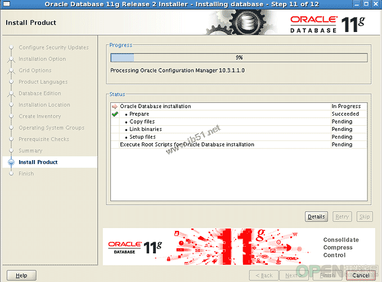Select the Prerequisite Checks step

pyautogui.click(x=44, y=139)
